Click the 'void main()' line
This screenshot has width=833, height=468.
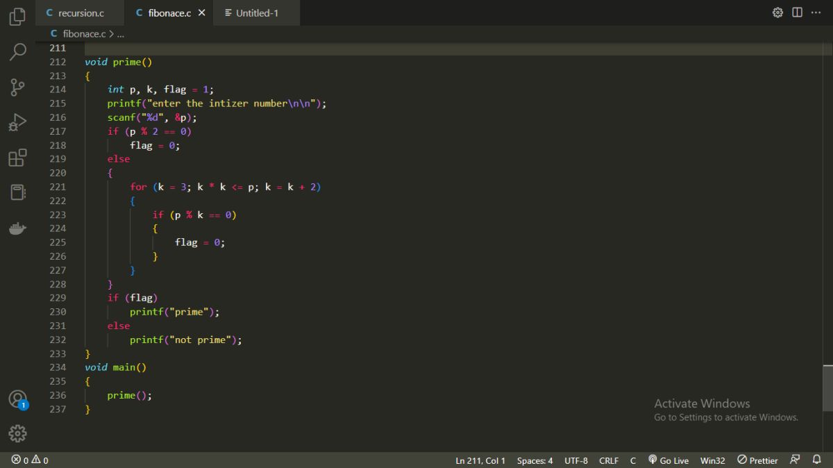pos(115,367)
